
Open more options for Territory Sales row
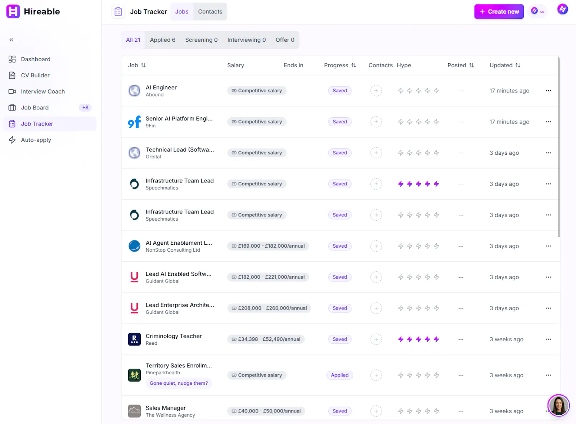(x=548, y=375)
